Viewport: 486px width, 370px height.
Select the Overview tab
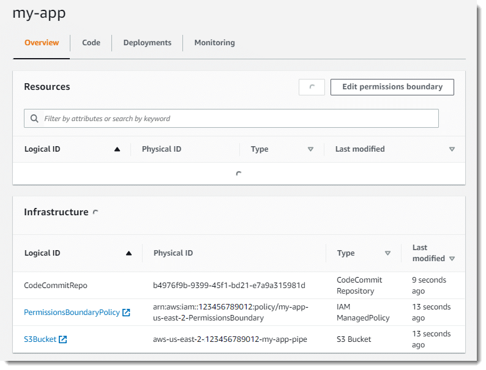click(42, 43)
